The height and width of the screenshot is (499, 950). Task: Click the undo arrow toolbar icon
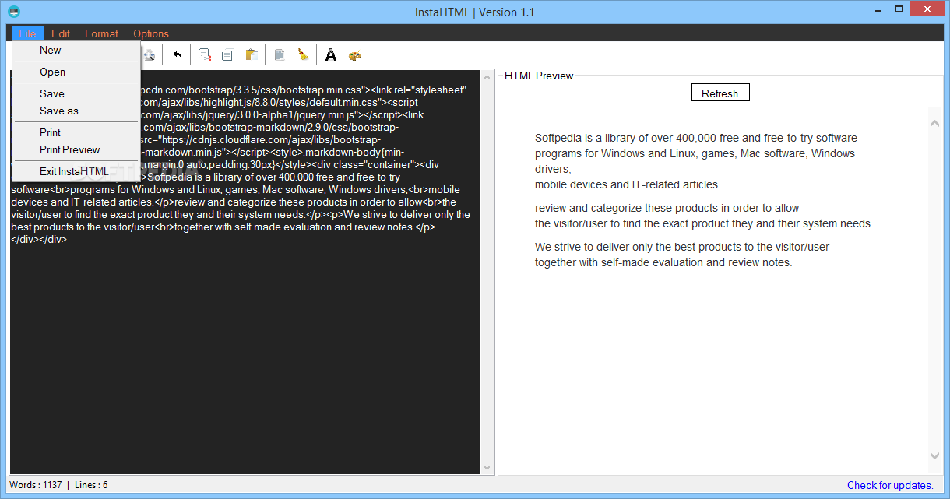177,54
